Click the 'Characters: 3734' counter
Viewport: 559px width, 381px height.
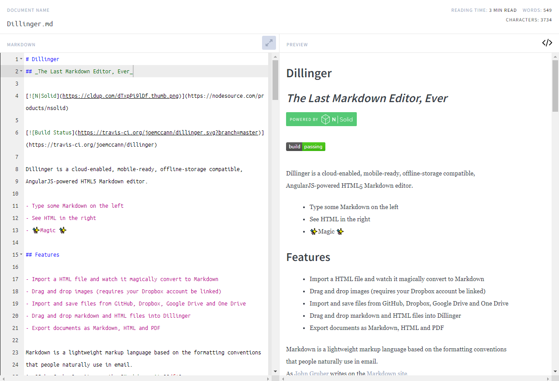click(529, 20)
